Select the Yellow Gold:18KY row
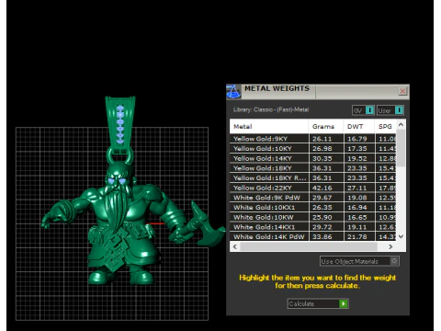 pos(312,168)
